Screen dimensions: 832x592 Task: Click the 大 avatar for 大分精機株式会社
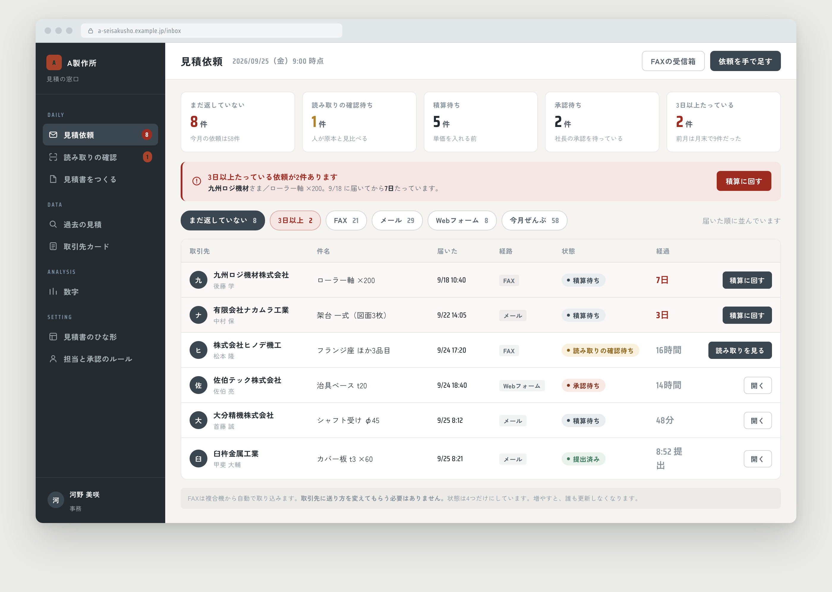coord(198,420)
